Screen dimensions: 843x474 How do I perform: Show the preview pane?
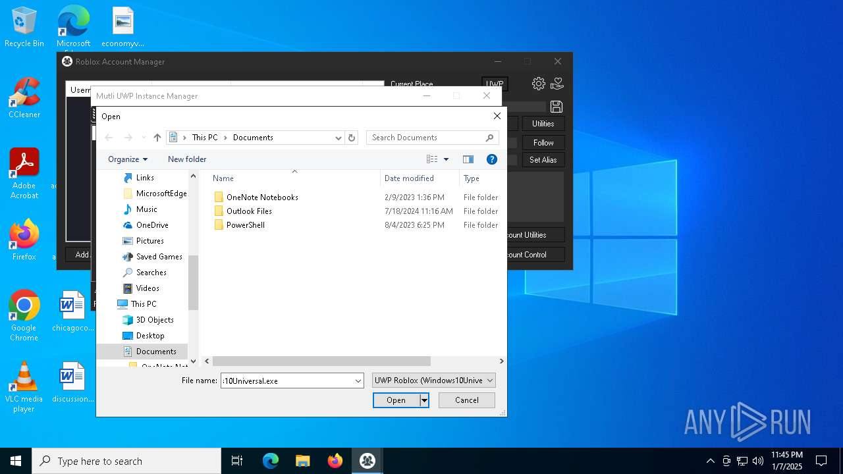tap(468, 159)
